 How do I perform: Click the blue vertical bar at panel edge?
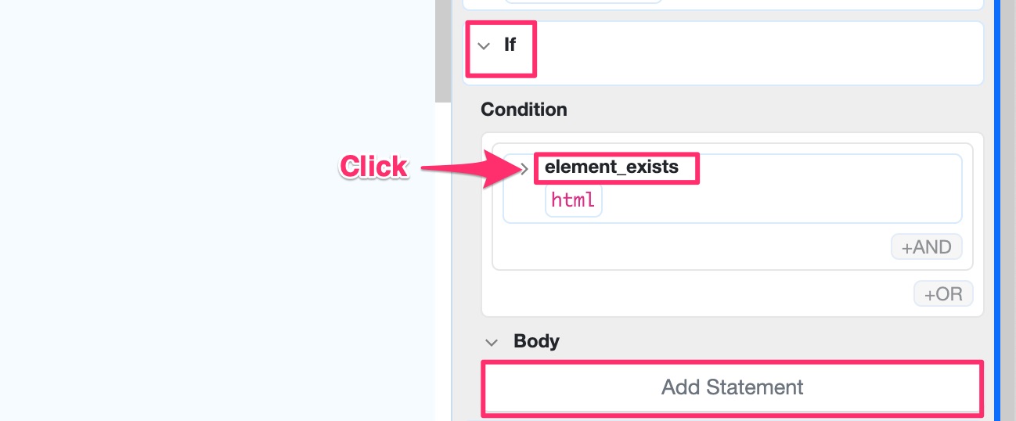(997, 210)
